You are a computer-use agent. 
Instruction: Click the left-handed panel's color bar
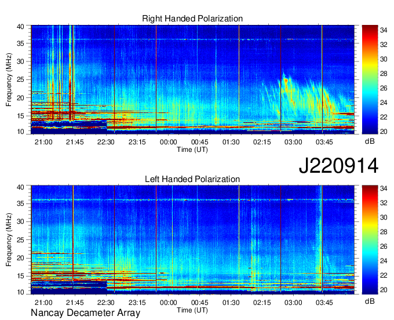pos(370,240)
